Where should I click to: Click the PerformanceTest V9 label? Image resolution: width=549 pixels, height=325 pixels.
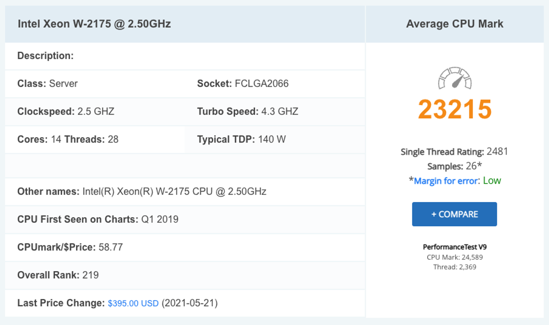[x=455, y=247]
